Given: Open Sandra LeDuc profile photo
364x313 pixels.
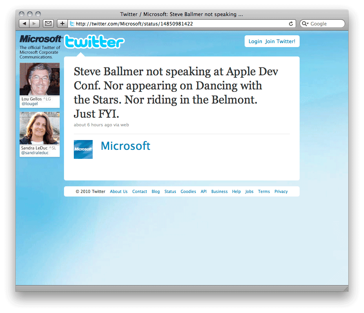Looking at the screenshot, I should point(40,128).
